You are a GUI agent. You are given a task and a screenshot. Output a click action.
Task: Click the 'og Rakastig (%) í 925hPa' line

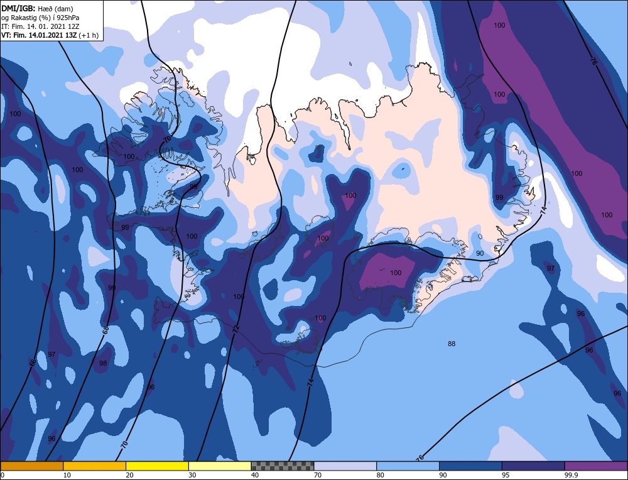tap(40, 18)
